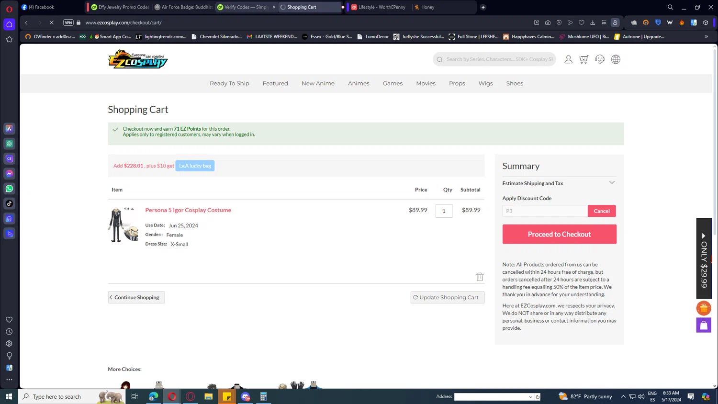Screen dimensions: 718x404
Task: Open Opera sidebar heart favorites icon
Action: [x=9, y=320]
